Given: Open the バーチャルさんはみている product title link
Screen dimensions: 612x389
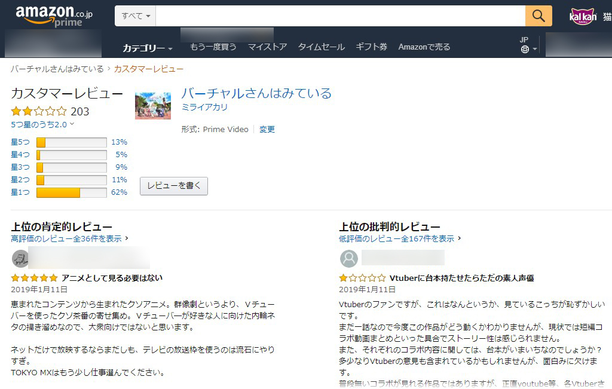Looking at the screenshot, I should click(256, 93).
